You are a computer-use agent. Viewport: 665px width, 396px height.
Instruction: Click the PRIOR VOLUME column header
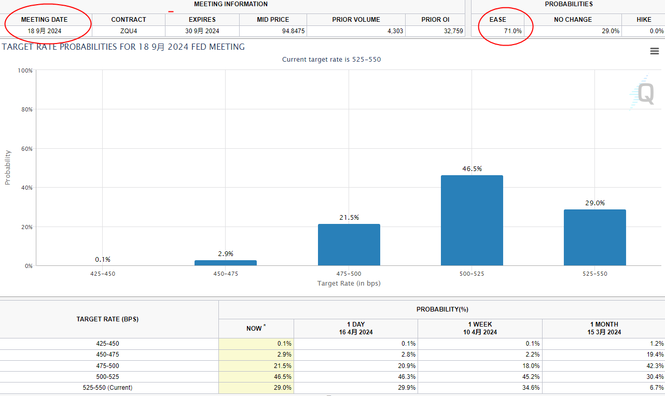click(x=356, y=20)
